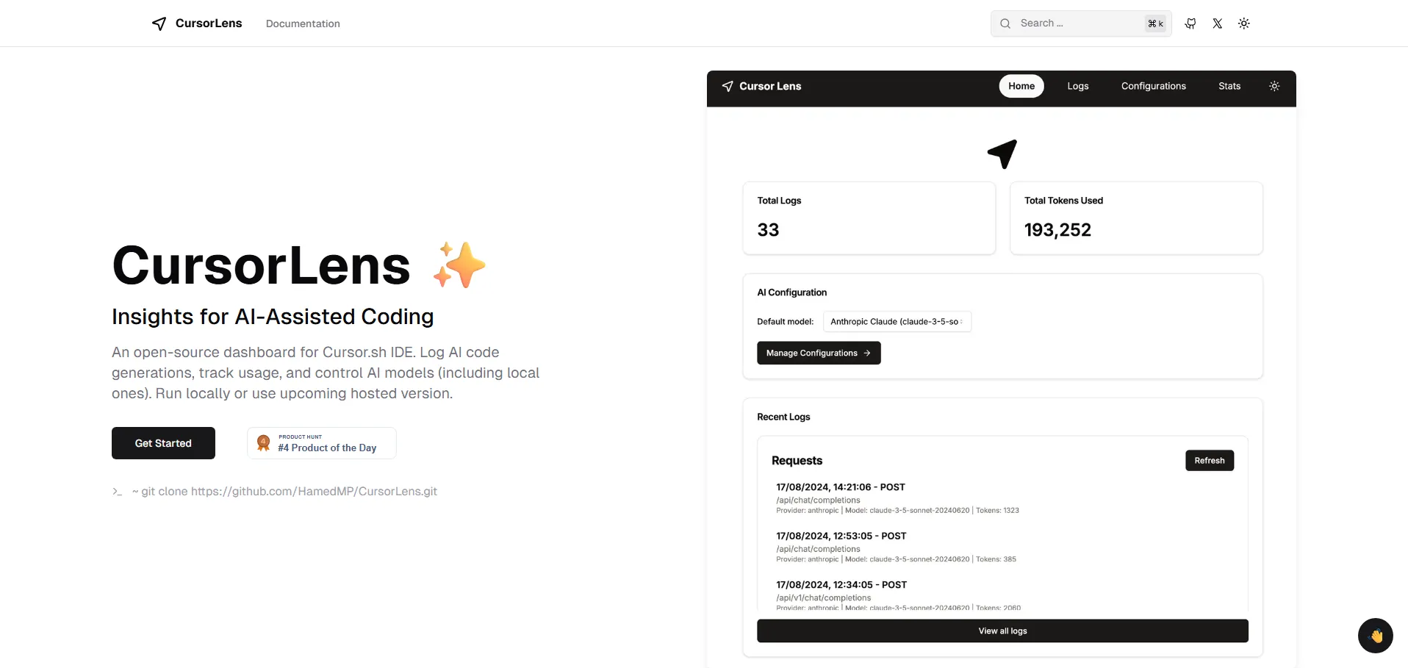Click the waving hand chat bubble
Image resolution: width=1408 pixels, height=668 pixels.
(1376, 636)
